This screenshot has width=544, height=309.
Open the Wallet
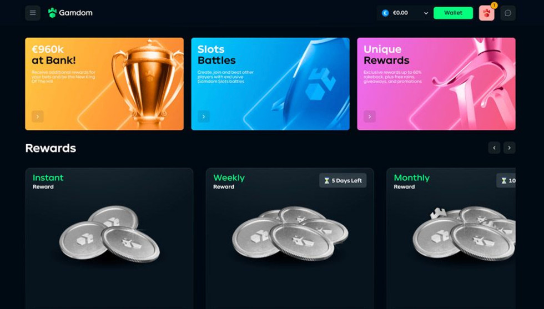453,13
